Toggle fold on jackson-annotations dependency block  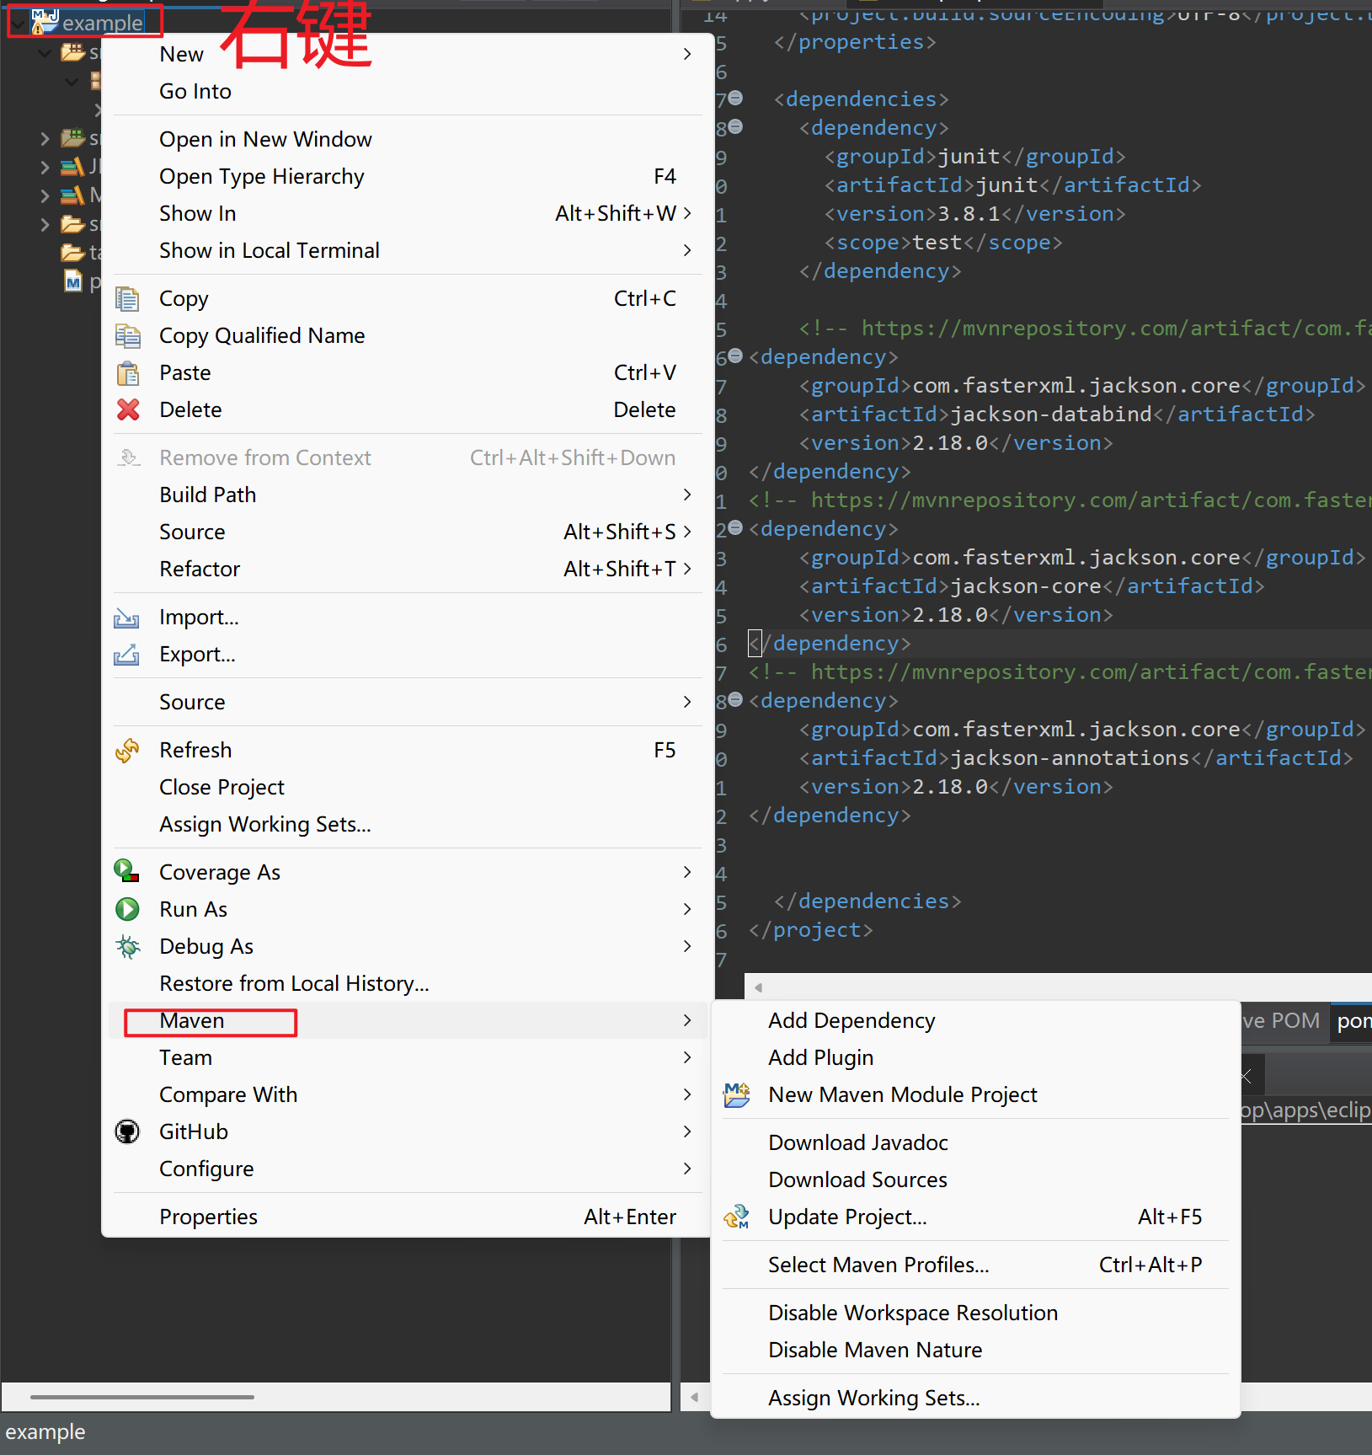[x=735, y=700]
